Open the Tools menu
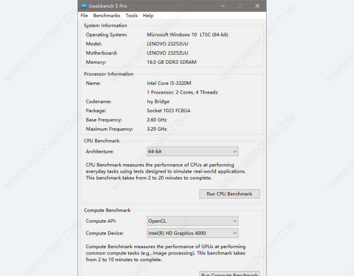 [x=132, y=16]
